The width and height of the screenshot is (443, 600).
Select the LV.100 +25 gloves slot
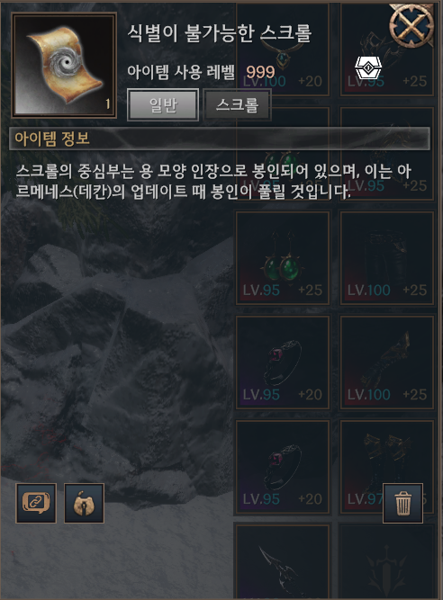(387, 363)
